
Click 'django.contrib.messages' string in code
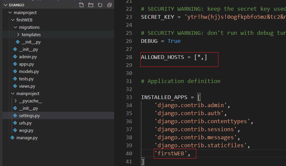click(196, 138)
